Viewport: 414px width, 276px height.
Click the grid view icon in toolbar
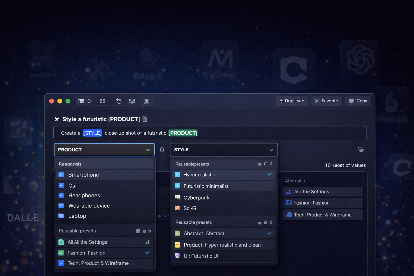click(102, 101)
